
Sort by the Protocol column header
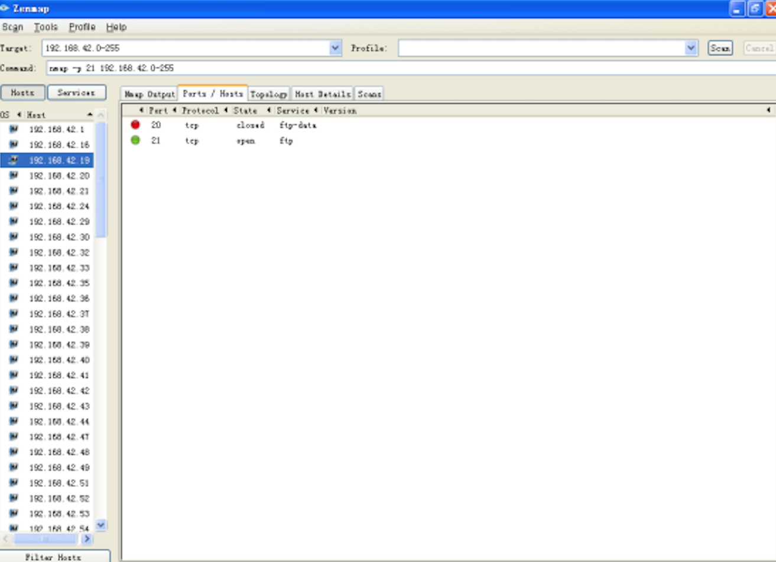click(x=200, y=111)
